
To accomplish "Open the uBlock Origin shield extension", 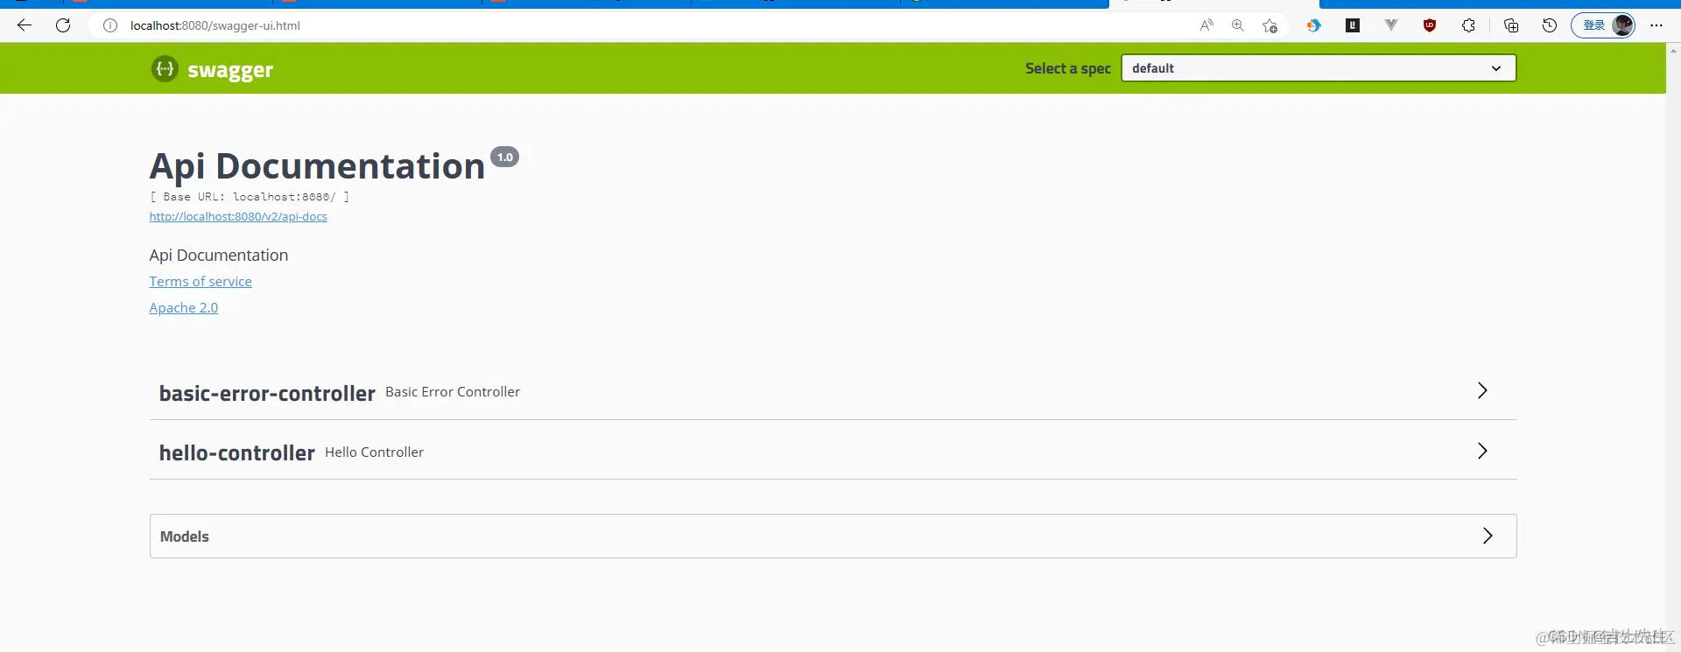I will tap(1430, 25).
